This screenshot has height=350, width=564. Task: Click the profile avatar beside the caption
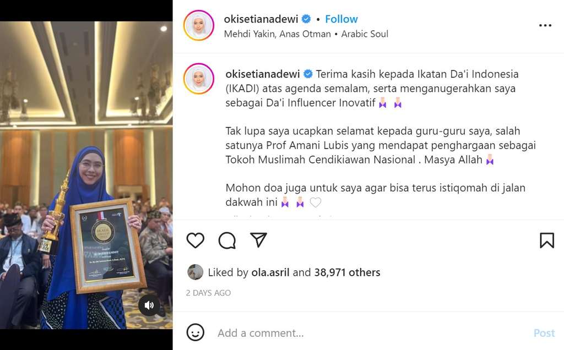tap(199, 79)
